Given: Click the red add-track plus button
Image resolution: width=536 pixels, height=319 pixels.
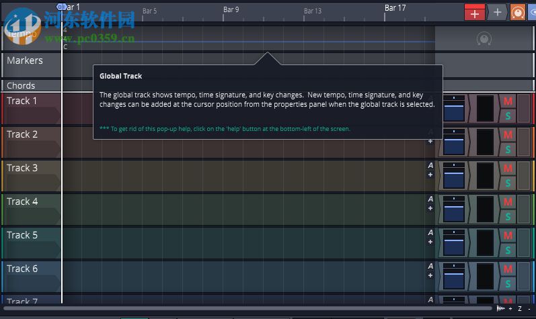Looking at the screenshot, I should coord(475,12).
